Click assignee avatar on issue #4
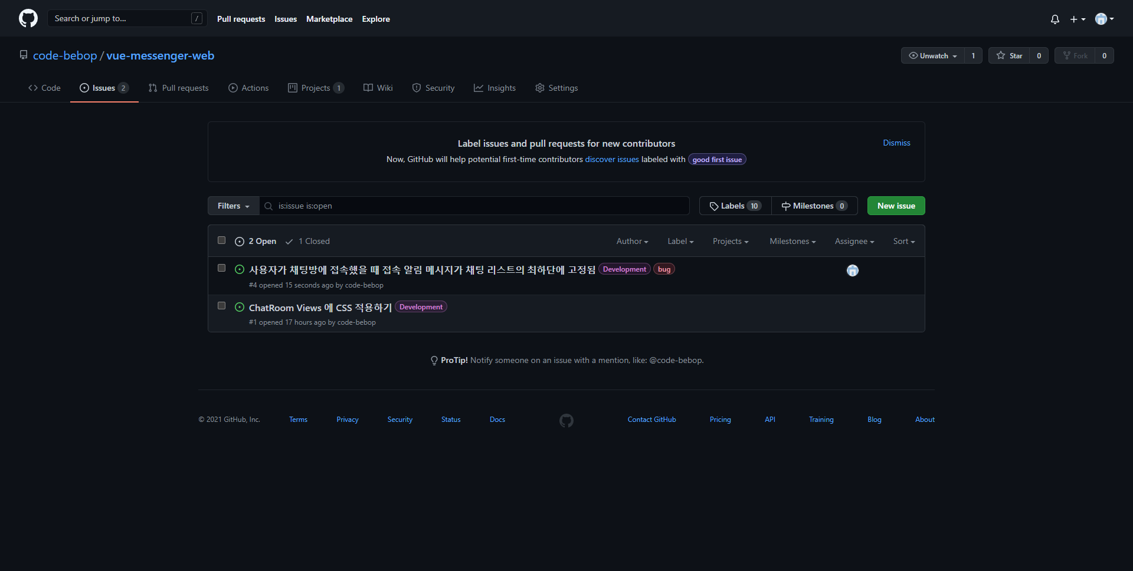This screenshot has width=1133, height=571. pos(853,270)
